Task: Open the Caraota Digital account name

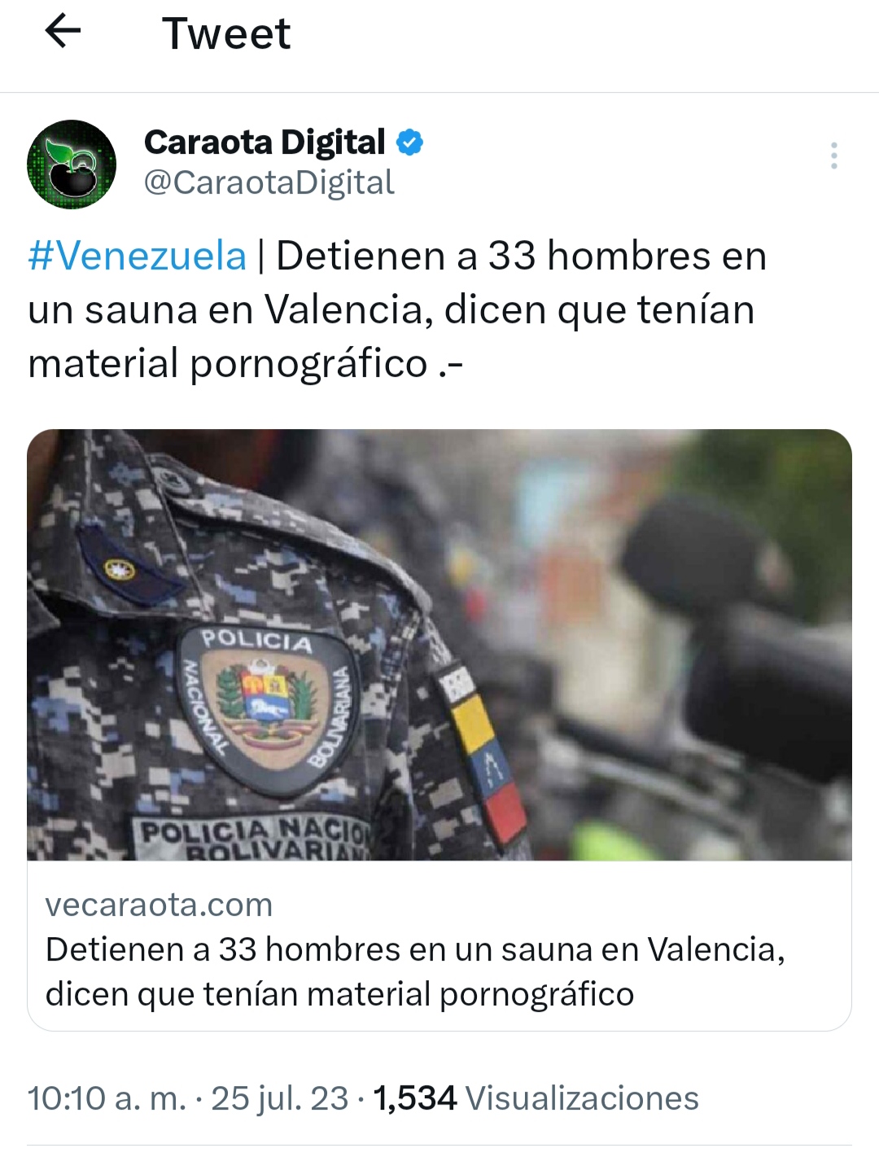Action: pos(265,142)
